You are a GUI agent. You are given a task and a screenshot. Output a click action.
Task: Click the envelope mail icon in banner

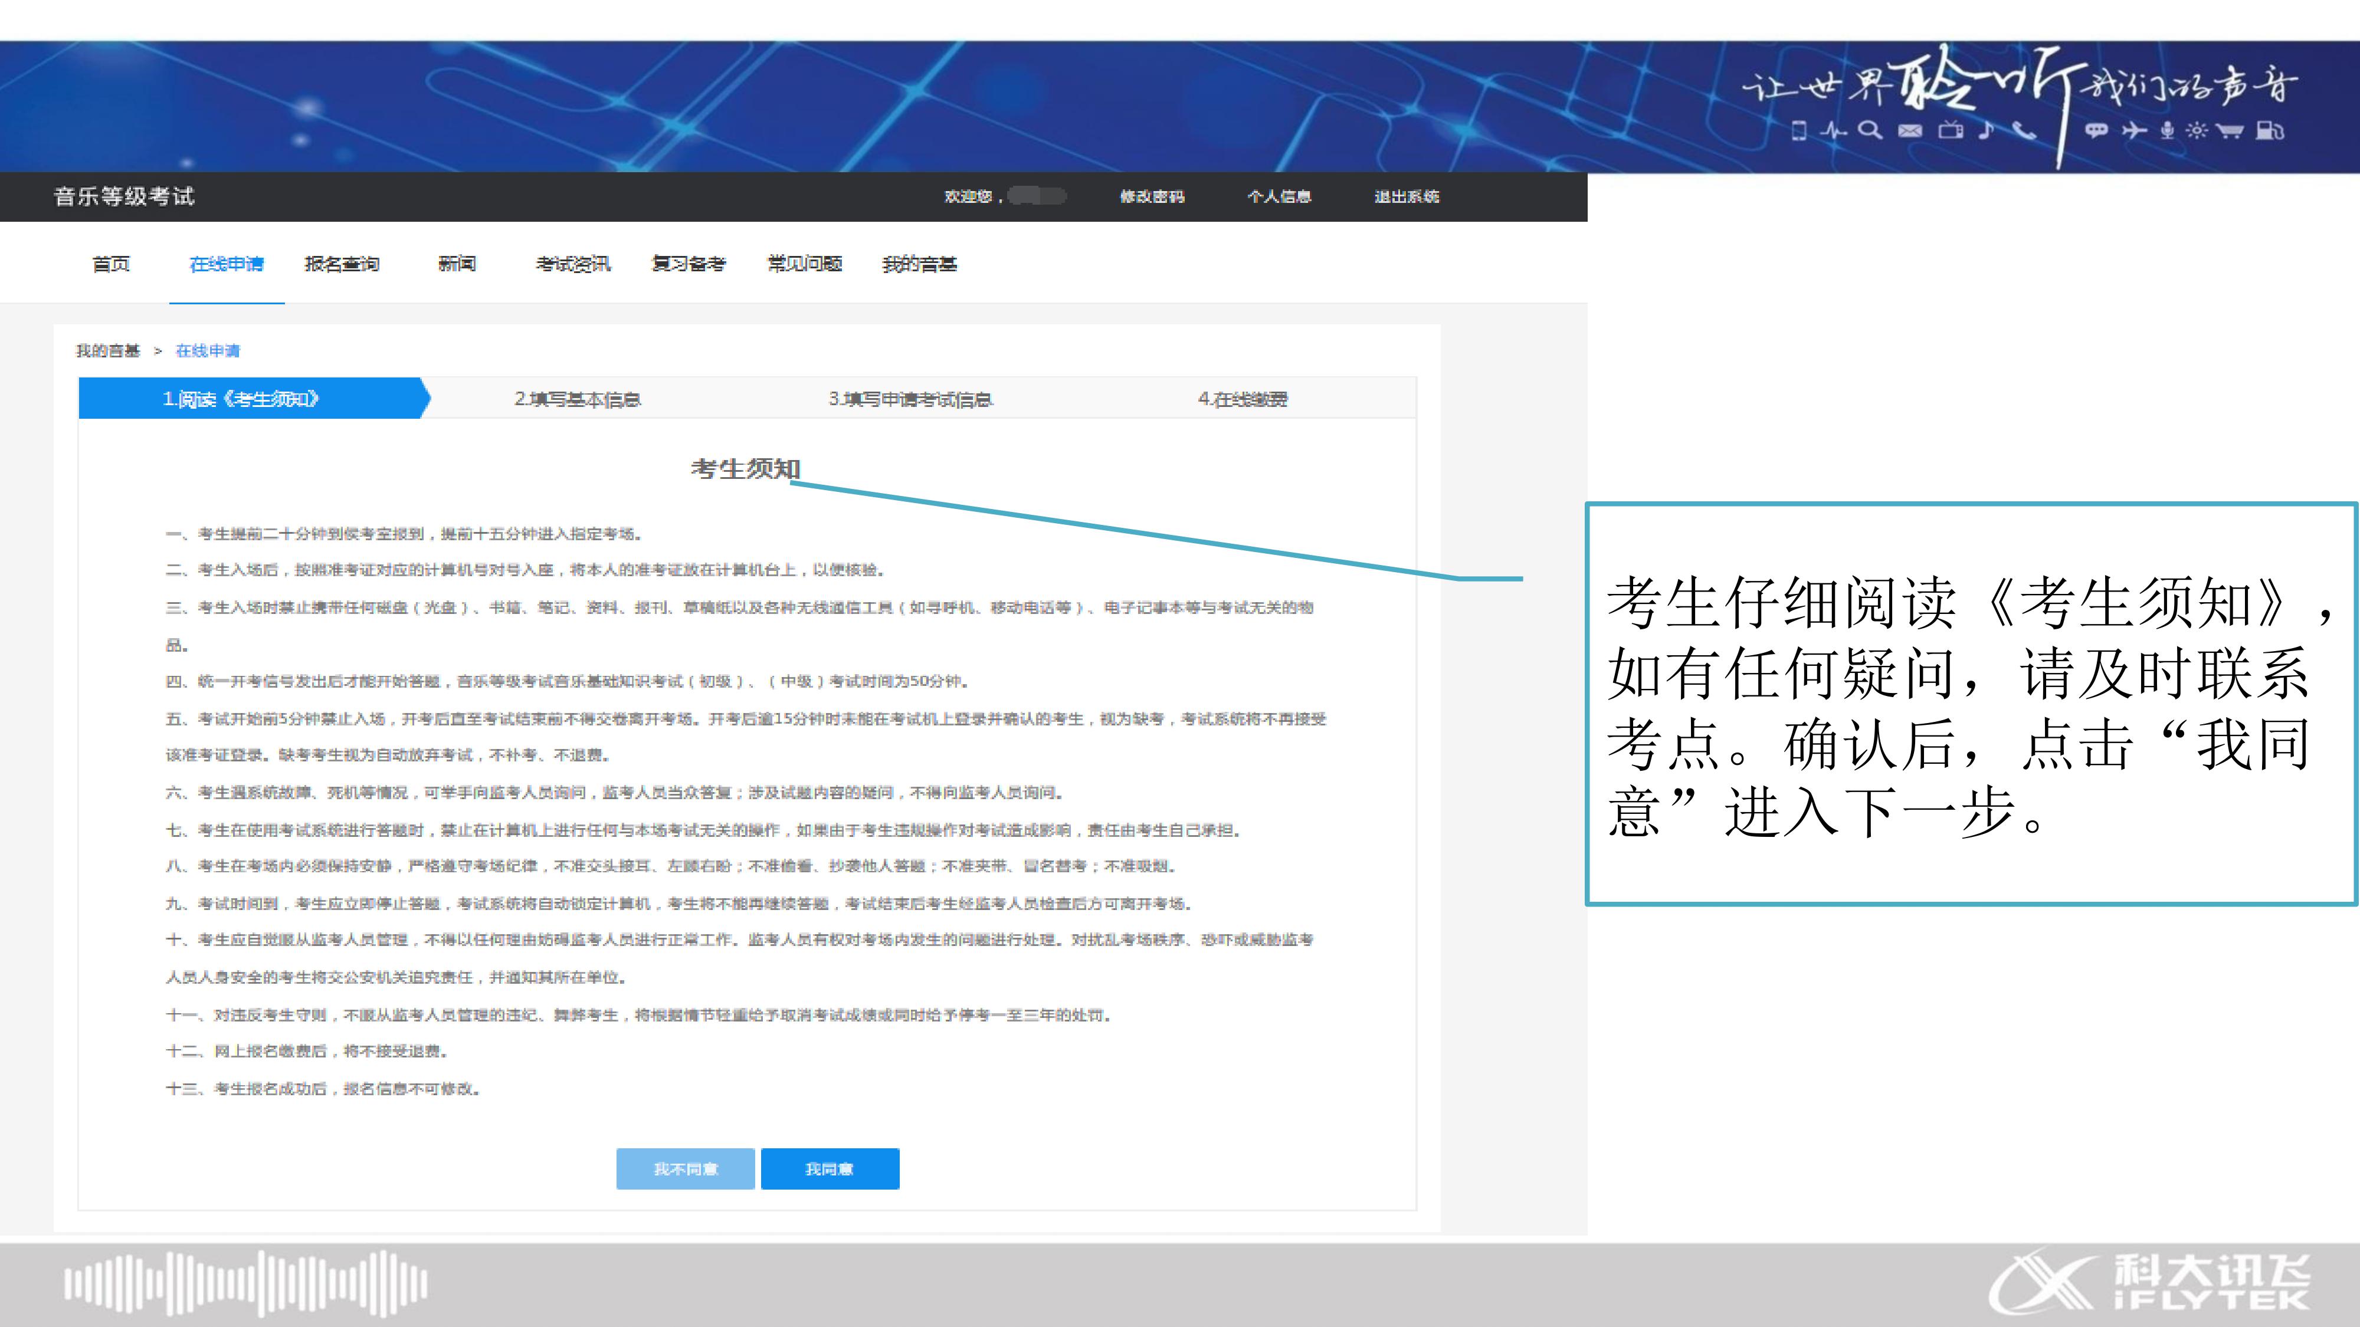tap(1910, 131)
